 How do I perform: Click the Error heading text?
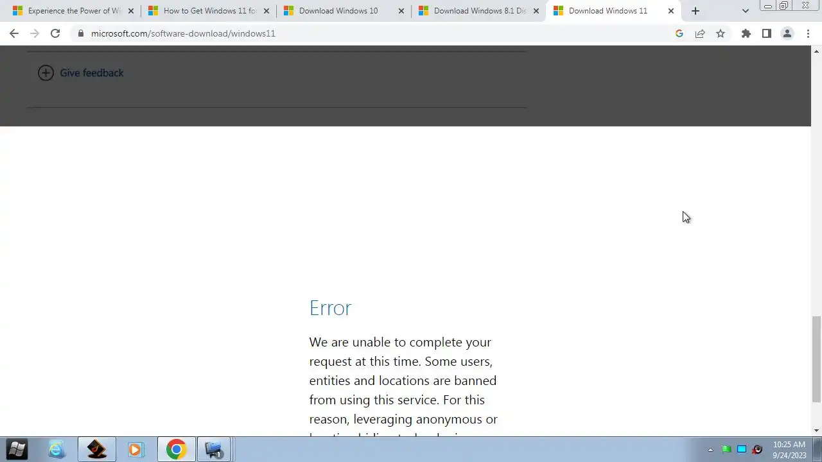330,308
